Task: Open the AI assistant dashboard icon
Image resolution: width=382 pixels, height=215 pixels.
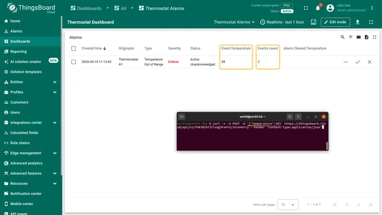Action: point(314,22)
